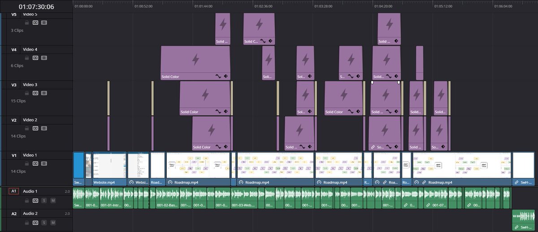Toggle auto track selector on Audio 2
The width and height of the screenshot is (538, 232).
tap(35, 223)
